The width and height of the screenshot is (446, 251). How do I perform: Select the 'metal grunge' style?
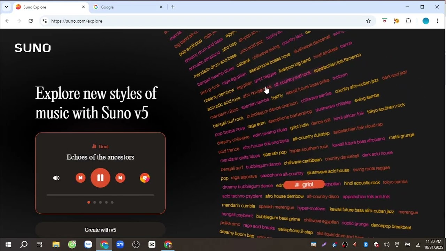pos(401,136)
